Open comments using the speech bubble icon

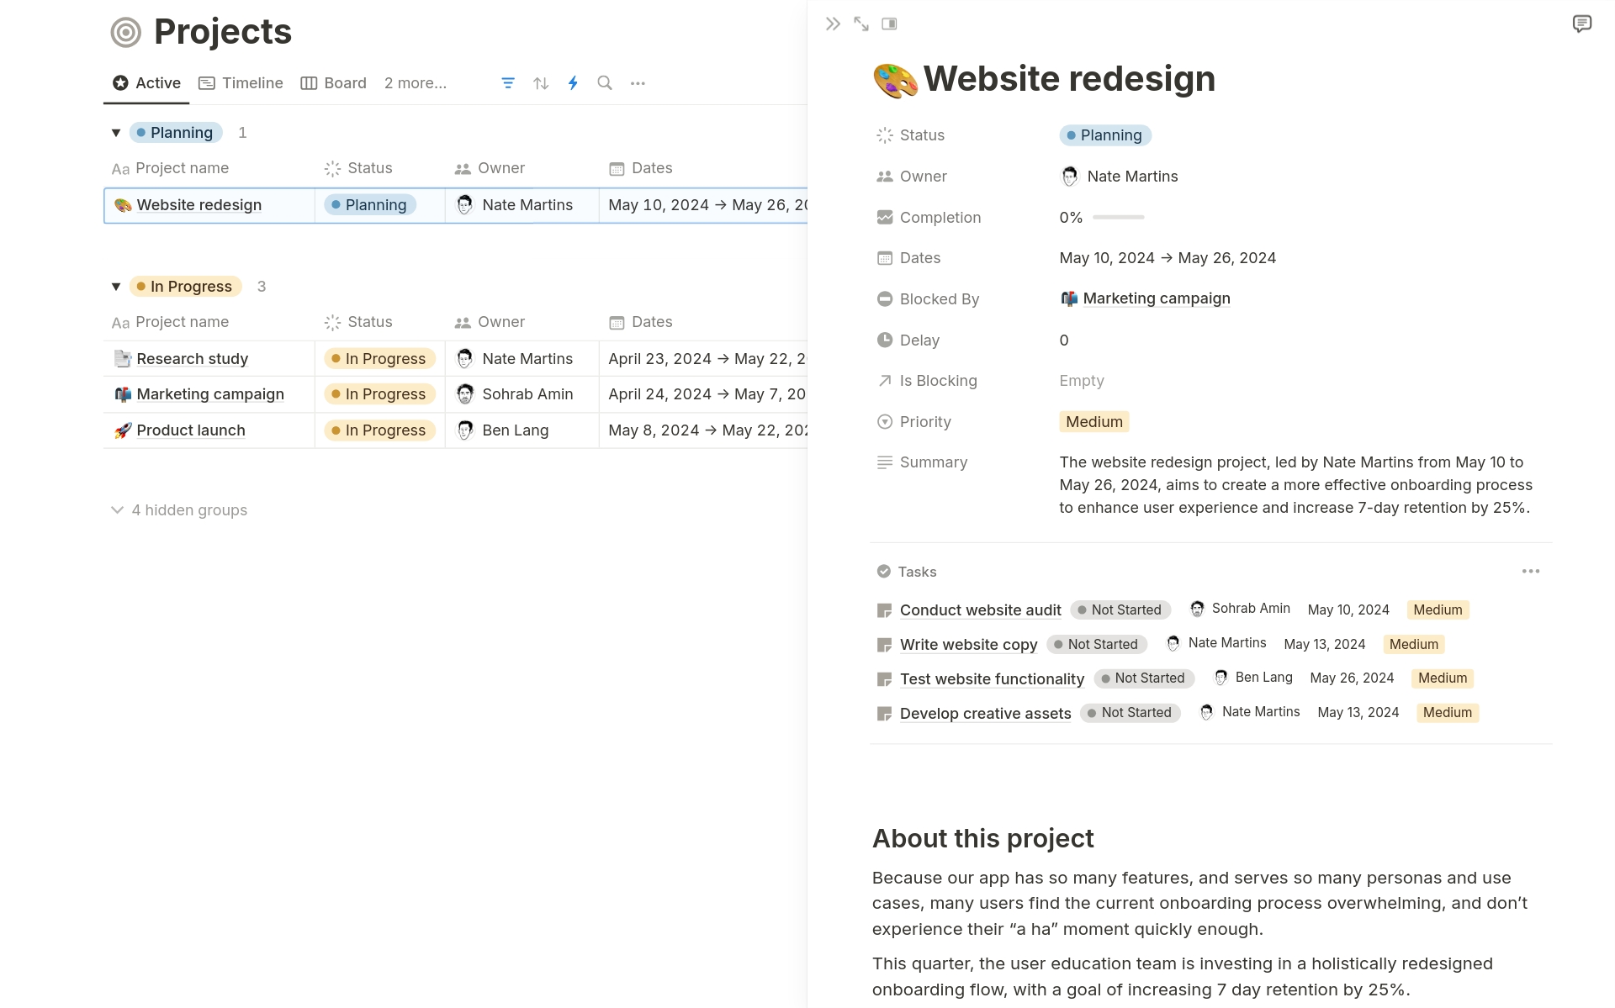(x=1582, y=24)
